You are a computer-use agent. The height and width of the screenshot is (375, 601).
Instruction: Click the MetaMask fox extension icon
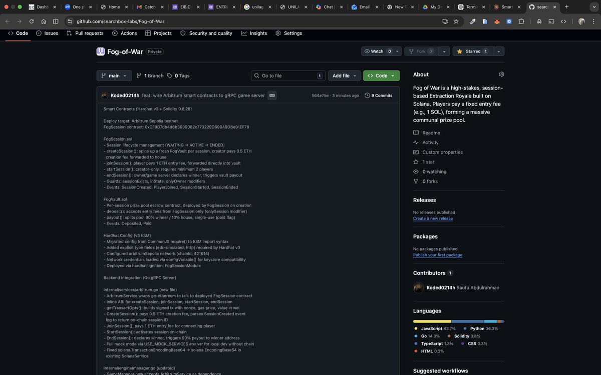tap(497, 21)
